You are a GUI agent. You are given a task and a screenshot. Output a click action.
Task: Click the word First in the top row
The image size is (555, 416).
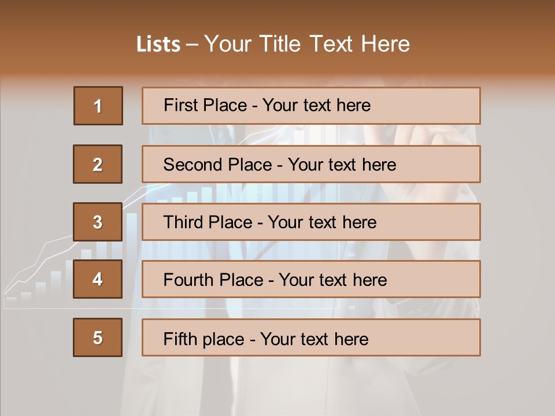point(180,106)
